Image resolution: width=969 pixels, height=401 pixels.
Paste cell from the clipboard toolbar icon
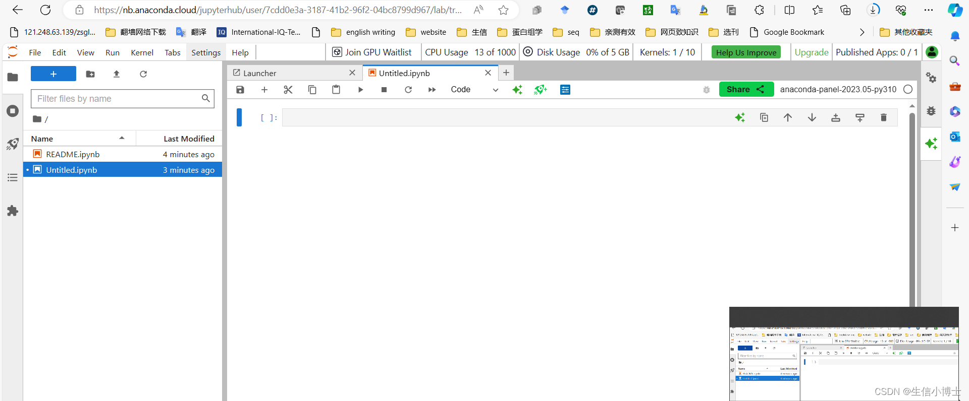pos(336,90)
